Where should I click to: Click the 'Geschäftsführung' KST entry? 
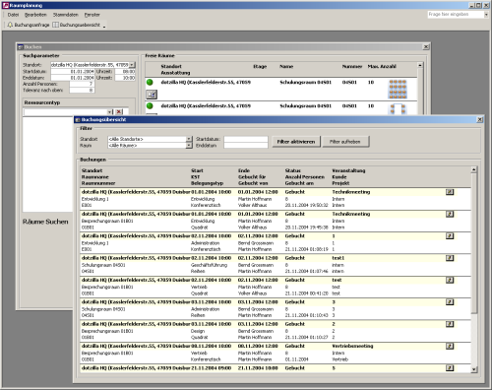point(209,265)
